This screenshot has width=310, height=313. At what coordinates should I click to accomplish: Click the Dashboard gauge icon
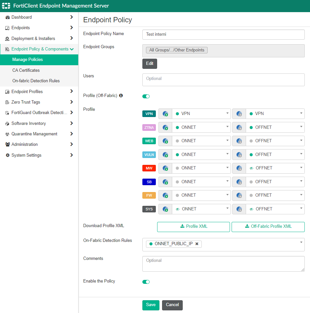(x=8, y=17)
